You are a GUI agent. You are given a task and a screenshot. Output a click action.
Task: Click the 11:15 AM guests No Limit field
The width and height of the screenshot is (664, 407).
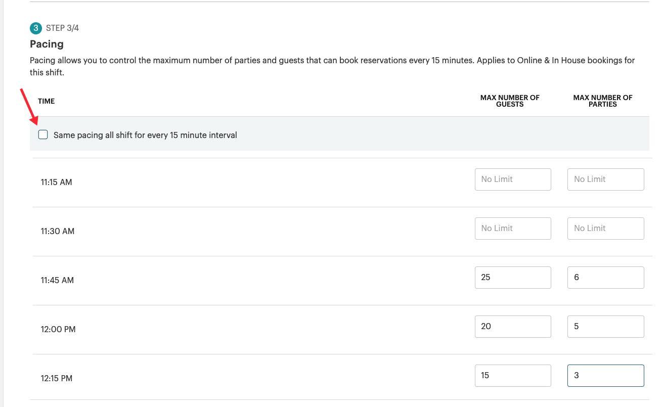(512, 179)
